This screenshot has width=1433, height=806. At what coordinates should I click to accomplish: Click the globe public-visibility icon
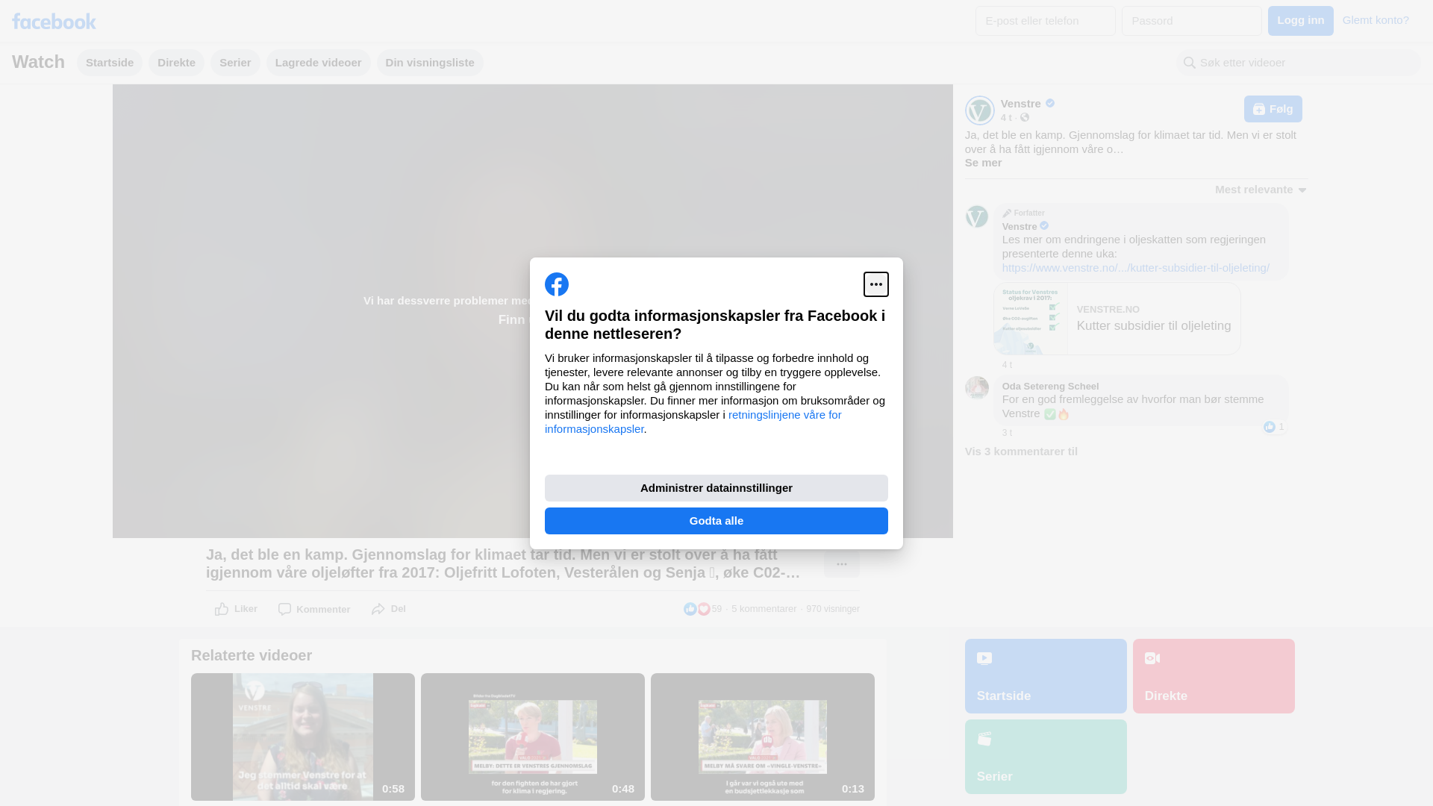click(1025, 118)
